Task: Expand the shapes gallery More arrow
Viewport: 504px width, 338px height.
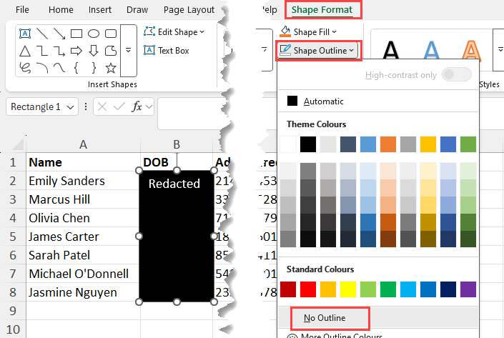Action: (x=129, y=50)
